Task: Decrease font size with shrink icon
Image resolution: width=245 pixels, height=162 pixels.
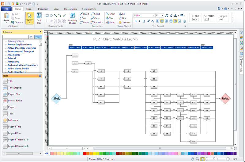Action: [171, 15]
